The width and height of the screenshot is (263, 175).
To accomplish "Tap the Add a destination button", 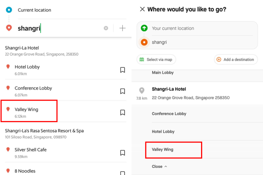I will [236, 60].
